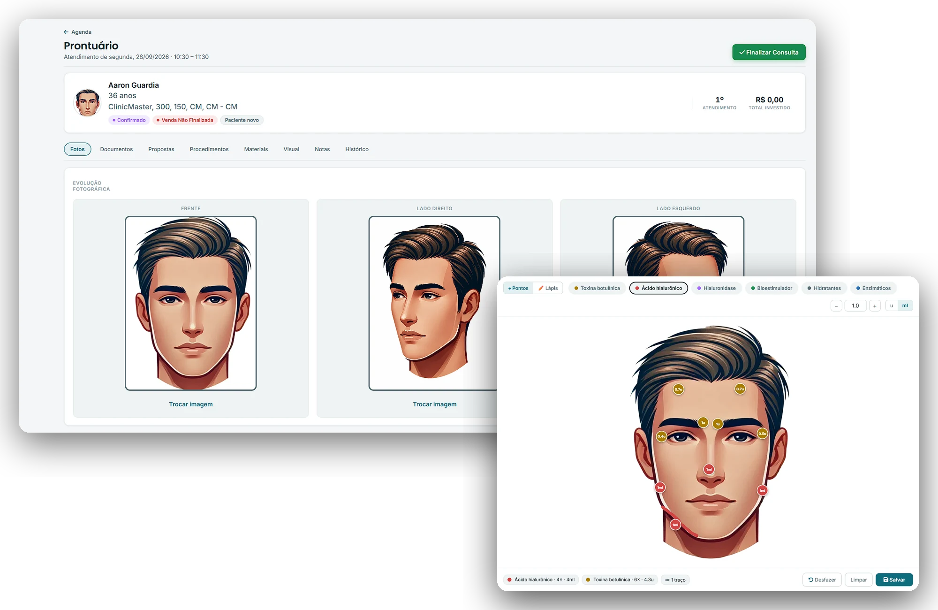Select the 1ml point on the jawline
Screen dimensions: 938x610
675,525
